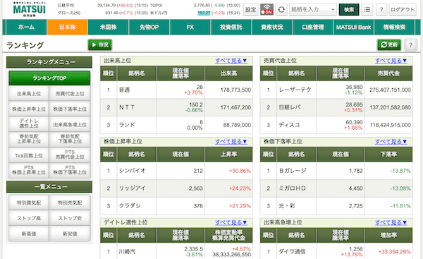
Task: Expand すべて見る for 株価下落率上位 panel
Action: pos(391,142)
